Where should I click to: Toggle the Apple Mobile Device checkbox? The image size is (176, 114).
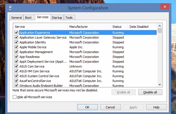[16, 47]
